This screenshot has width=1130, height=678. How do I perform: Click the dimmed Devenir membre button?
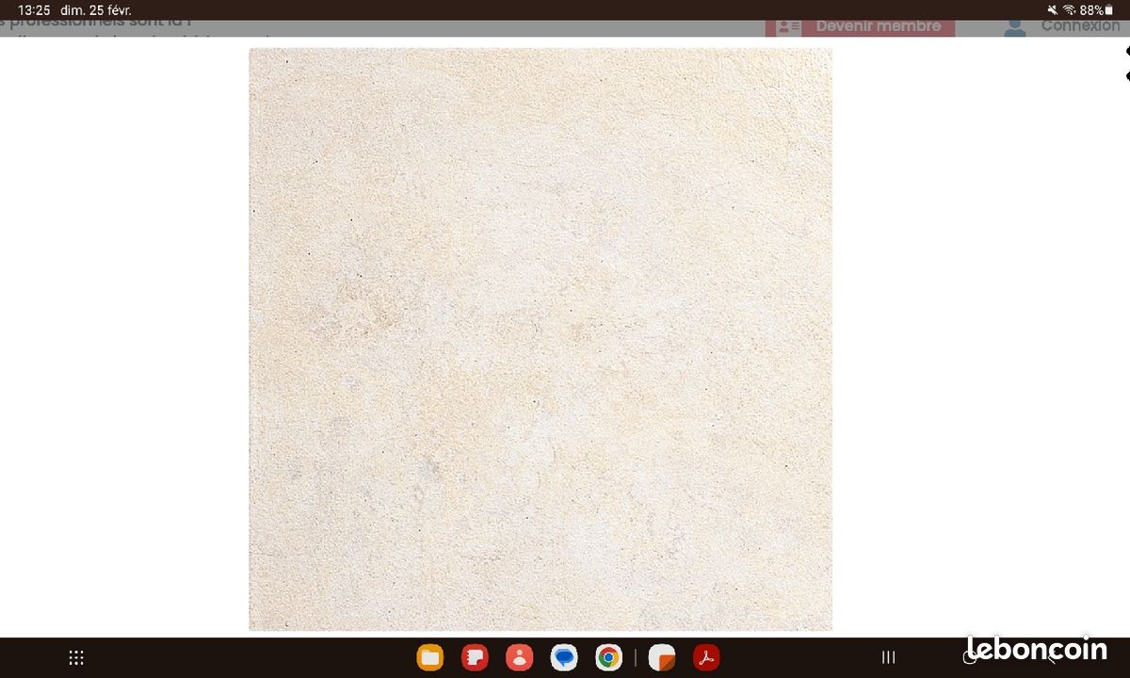(860, 26)
